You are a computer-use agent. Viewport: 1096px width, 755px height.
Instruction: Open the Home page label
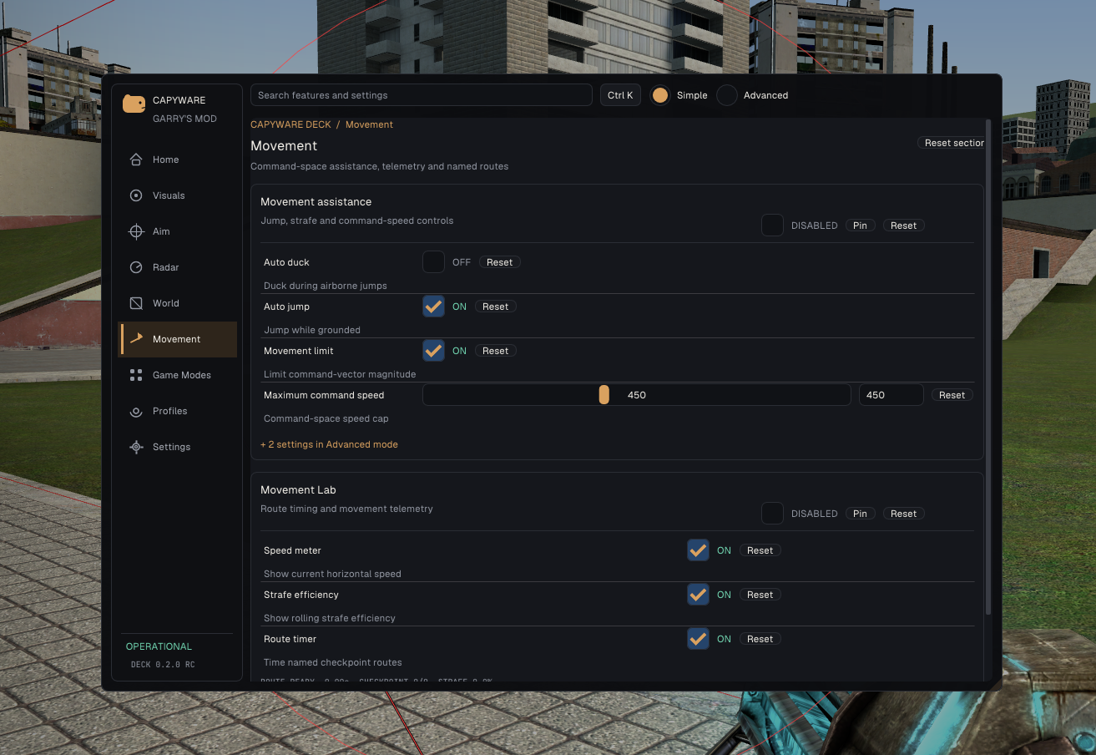165,160
